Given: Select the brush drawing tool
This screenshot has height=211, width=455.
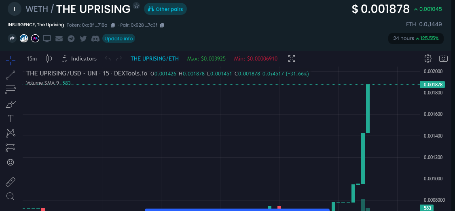Looking at the screenshot, I should click(x=11, y=104).
